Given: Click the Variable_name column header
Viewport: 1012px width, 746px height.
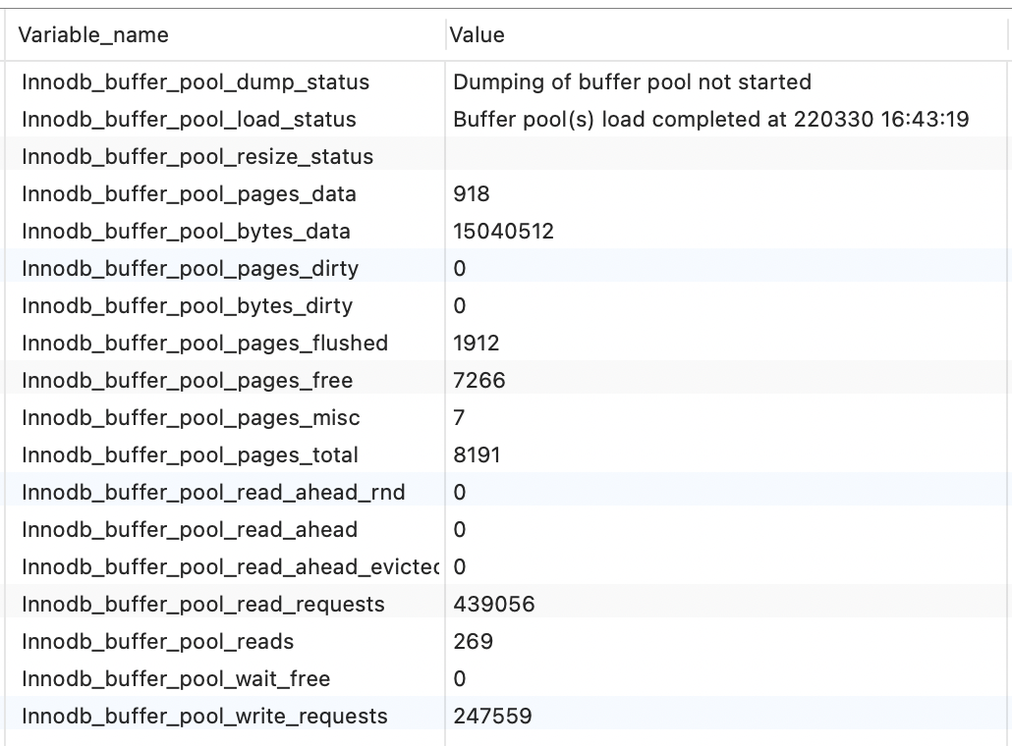Looking at the screenshot, I should [x=93, y=35].
